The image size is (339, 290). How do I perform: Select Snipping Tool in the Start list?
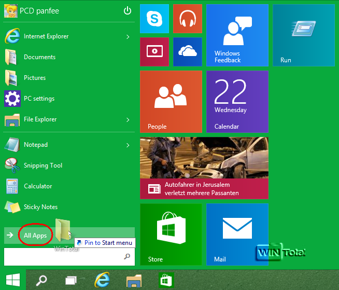point(43,165)
